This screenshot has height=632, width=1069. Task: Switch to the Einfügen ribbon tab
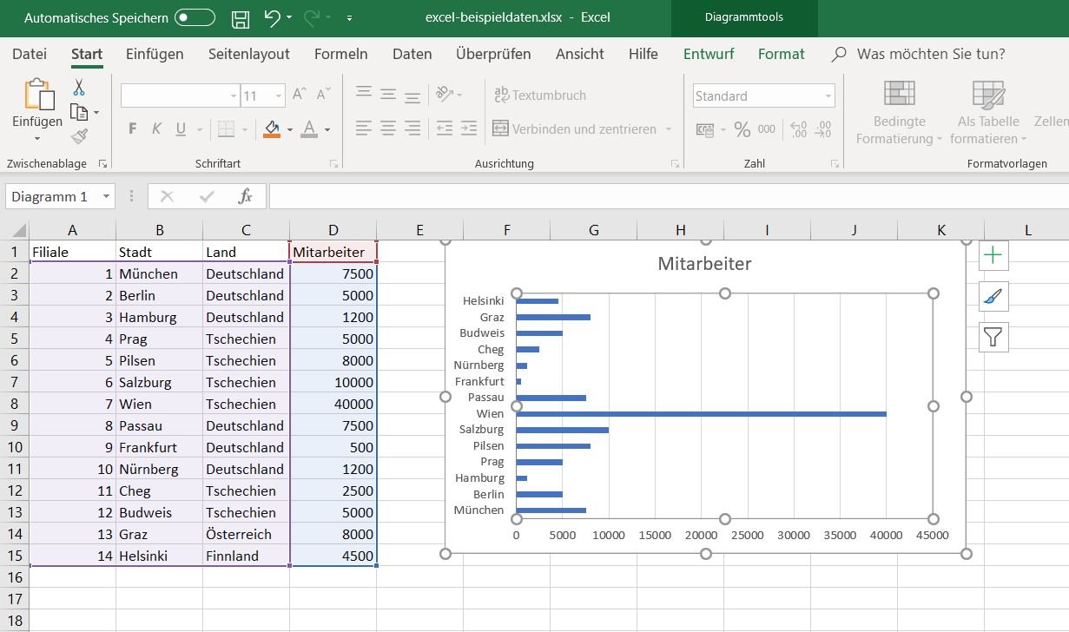(x=155, y=54)
